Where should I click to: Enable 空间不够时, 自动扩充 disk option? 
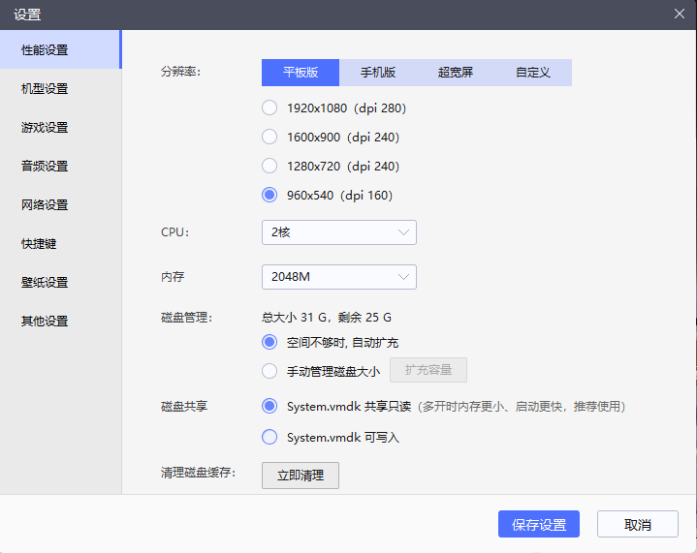269,342
